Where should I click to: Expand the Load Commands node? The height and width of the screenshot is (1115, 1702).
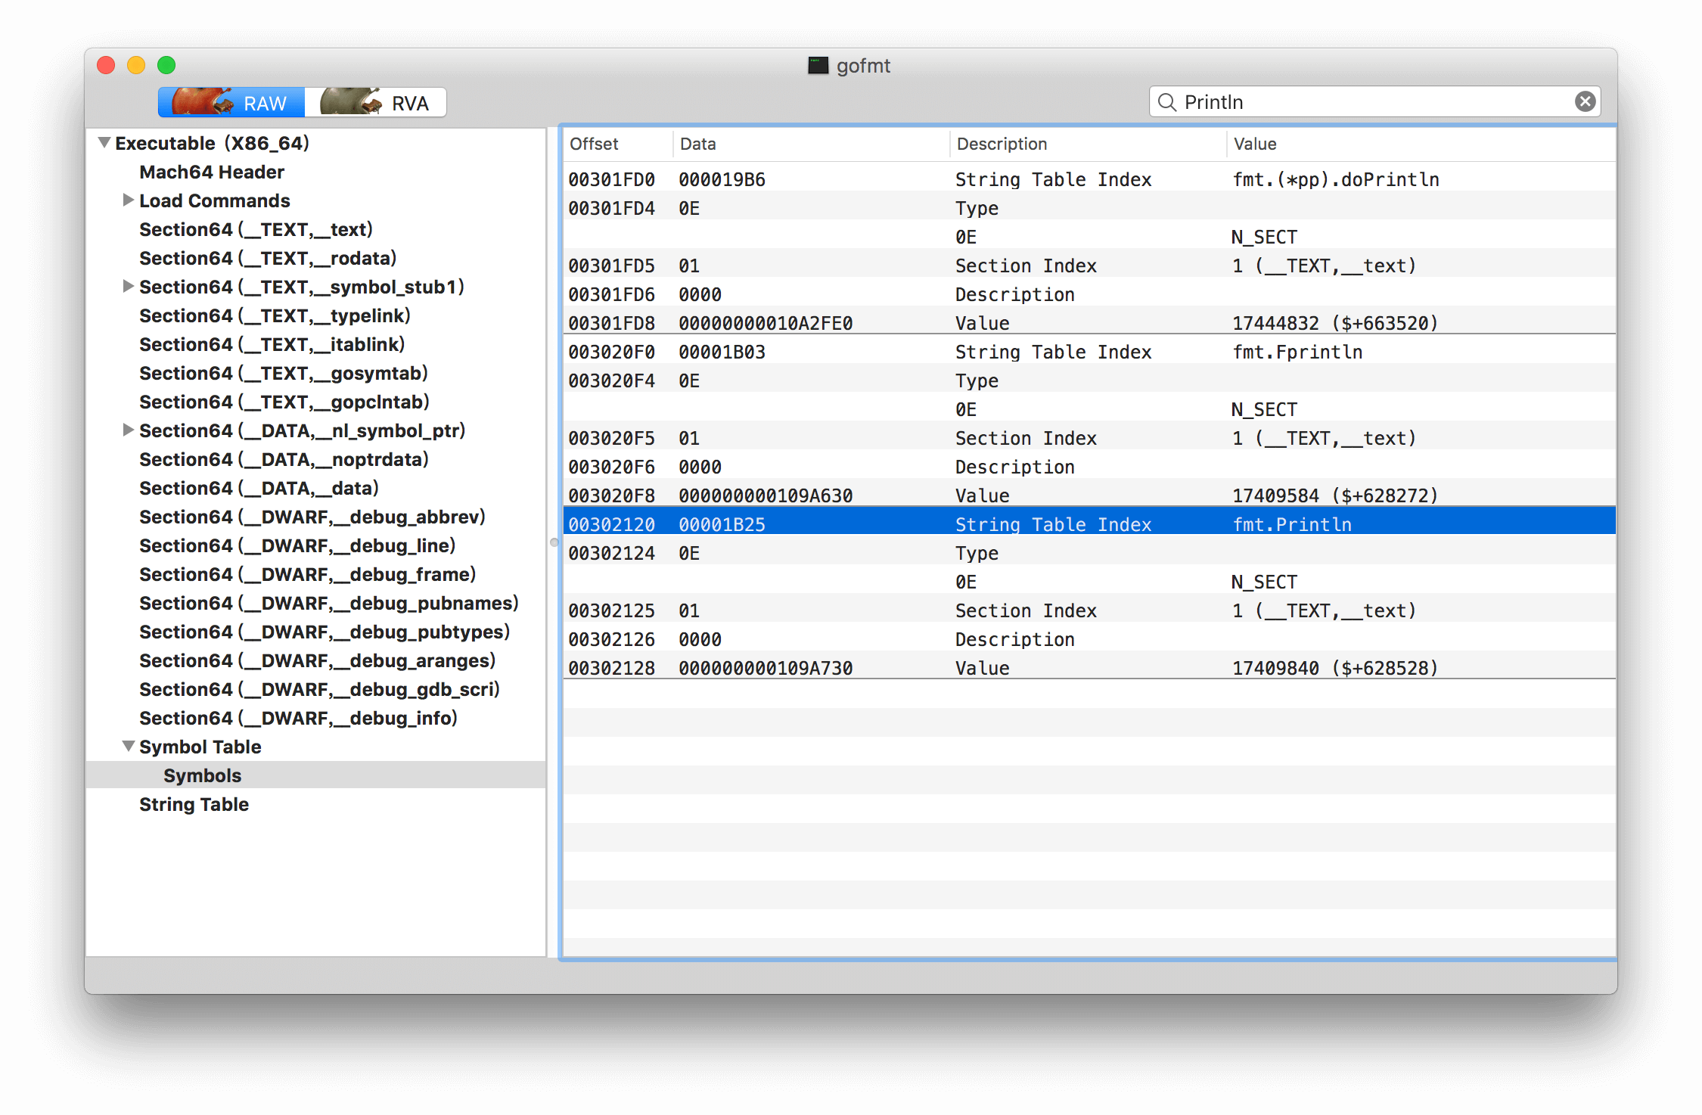click(128, 200)
